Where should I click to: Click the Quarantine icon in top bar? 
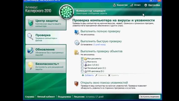click(x=114, y=5)
